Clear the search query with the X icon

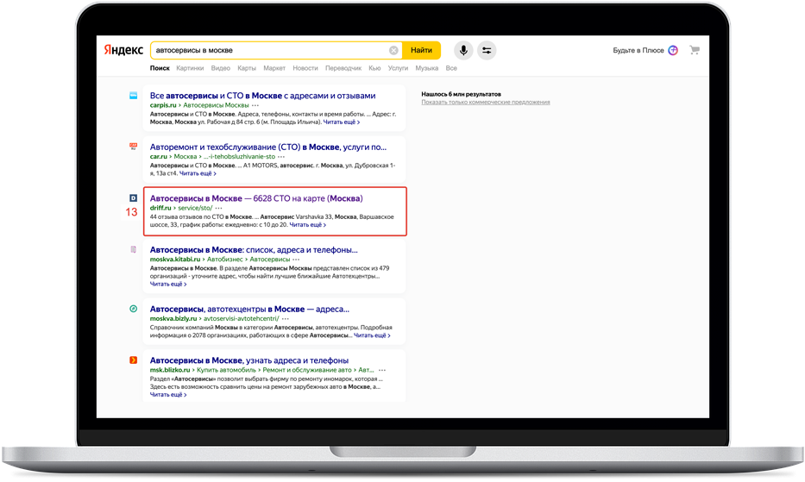[394, 50]
